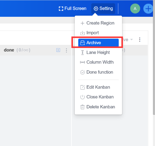Click the vertical scrollbar on the right edge
This screenshot has width=155, height=146.
tap(154, 57)
